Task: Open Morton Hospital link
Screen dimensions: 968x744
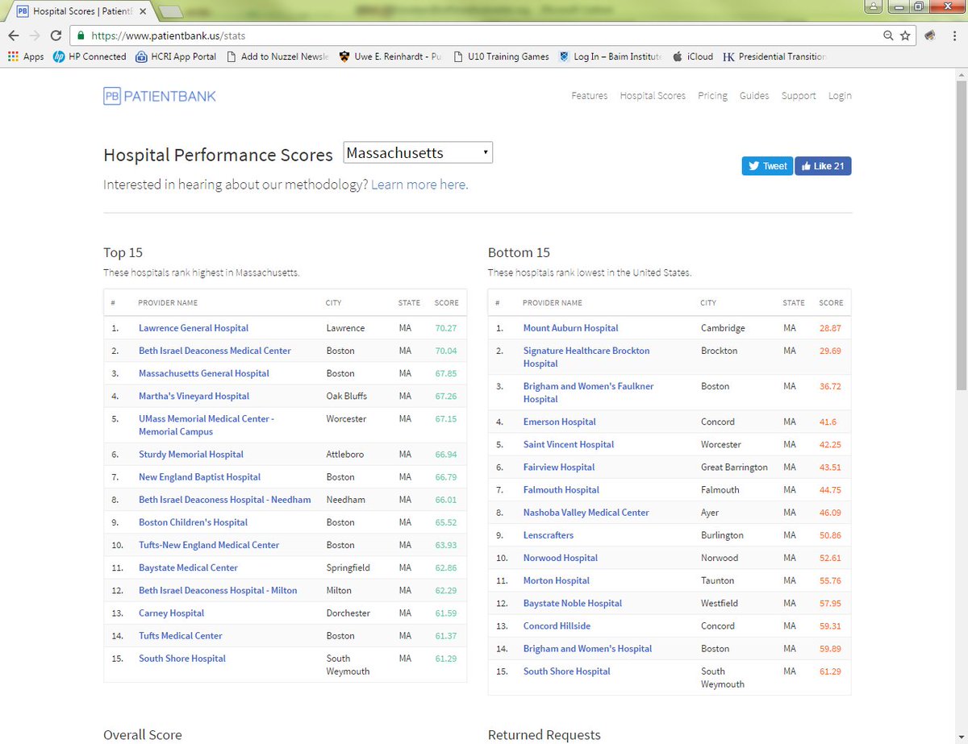Action: point(556,580)
